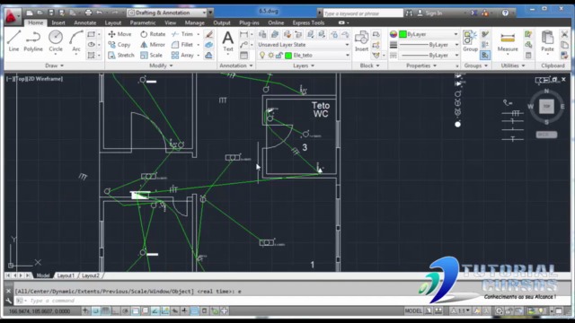Expand the Utilities panel
The height and width of the screenshot is (323, 575).
[x=513, y=65]
